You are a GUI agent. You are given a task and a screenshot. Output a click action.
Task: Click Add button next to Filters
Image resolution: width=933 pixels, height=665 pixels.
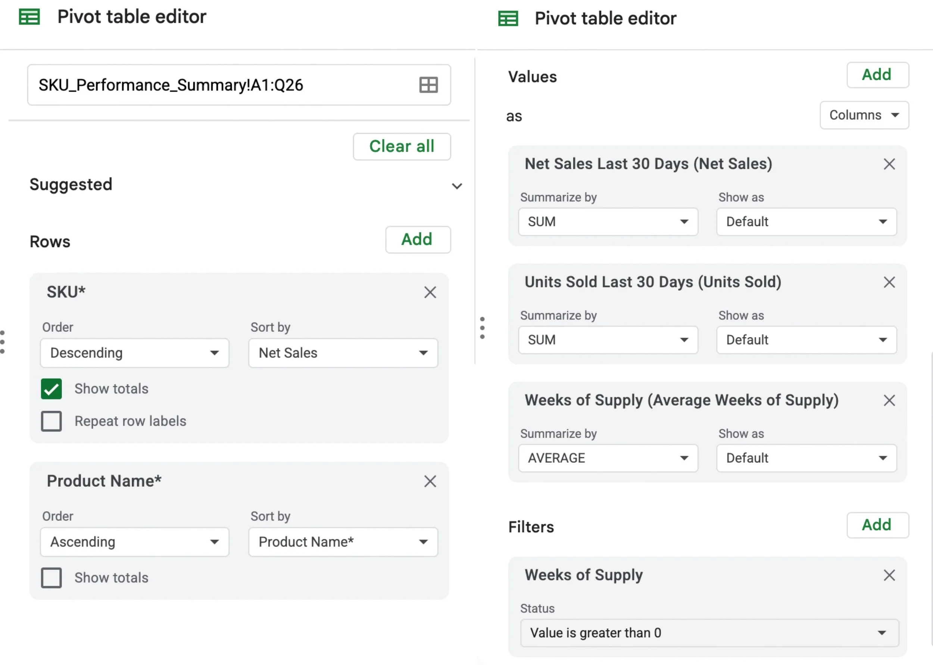877,525
